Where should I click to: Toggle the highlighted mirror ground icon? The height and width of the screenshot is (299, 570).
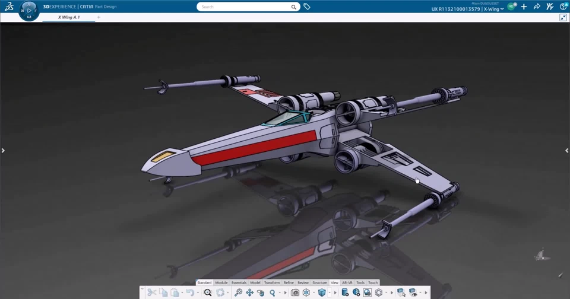[x=367, y=292]
